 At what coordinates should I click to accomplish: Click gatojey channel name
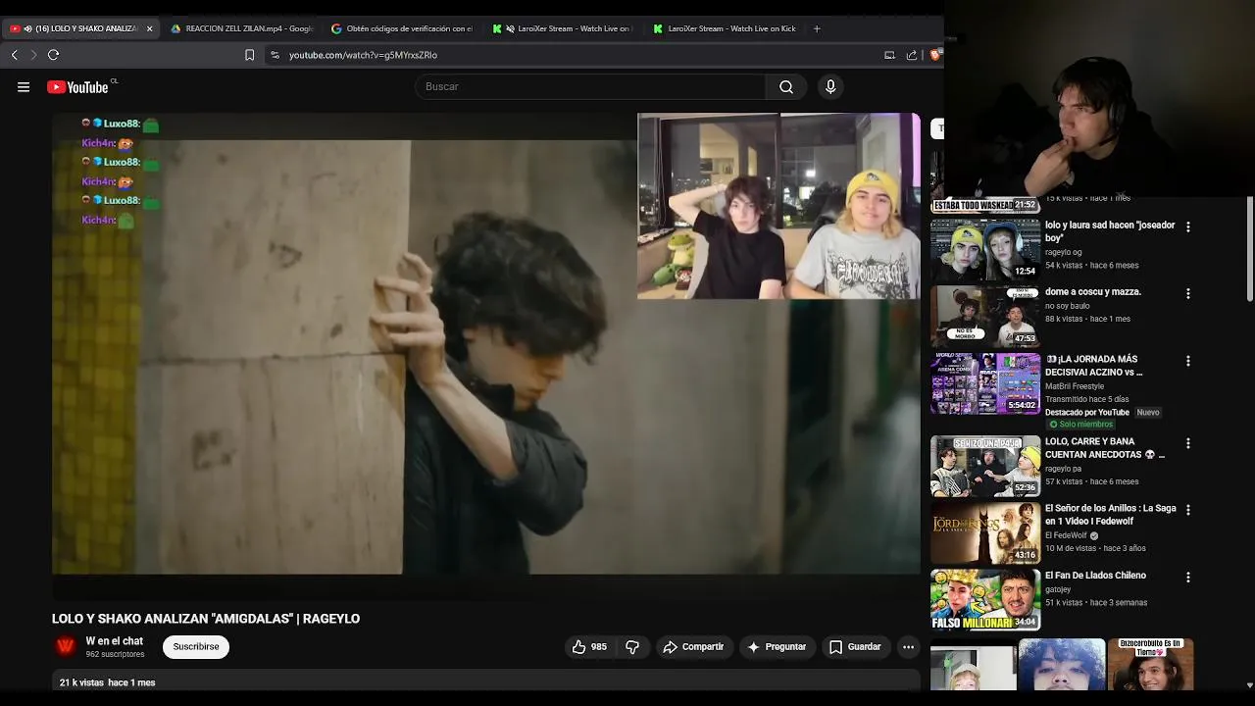tap(1058, 589)
